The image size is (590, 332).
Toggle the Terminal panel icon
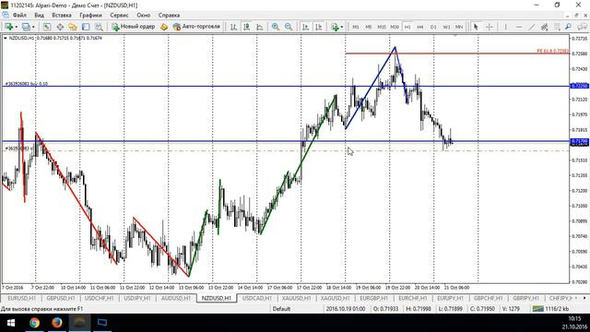pyautogui.click(x=86, y=27)
